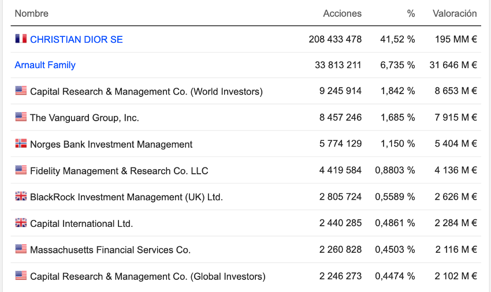Select Norges Bank Investment Management name
The image size is (491, 292).
point(111,144)
